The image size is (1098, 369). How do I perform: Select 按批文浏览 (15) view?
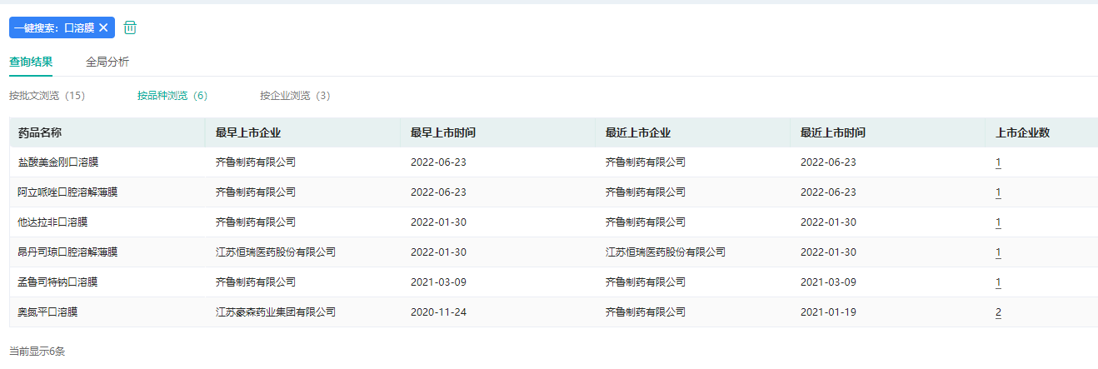pos(47,96)
